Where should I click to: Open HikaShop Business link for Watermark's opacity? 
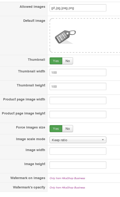pos(67,187)
